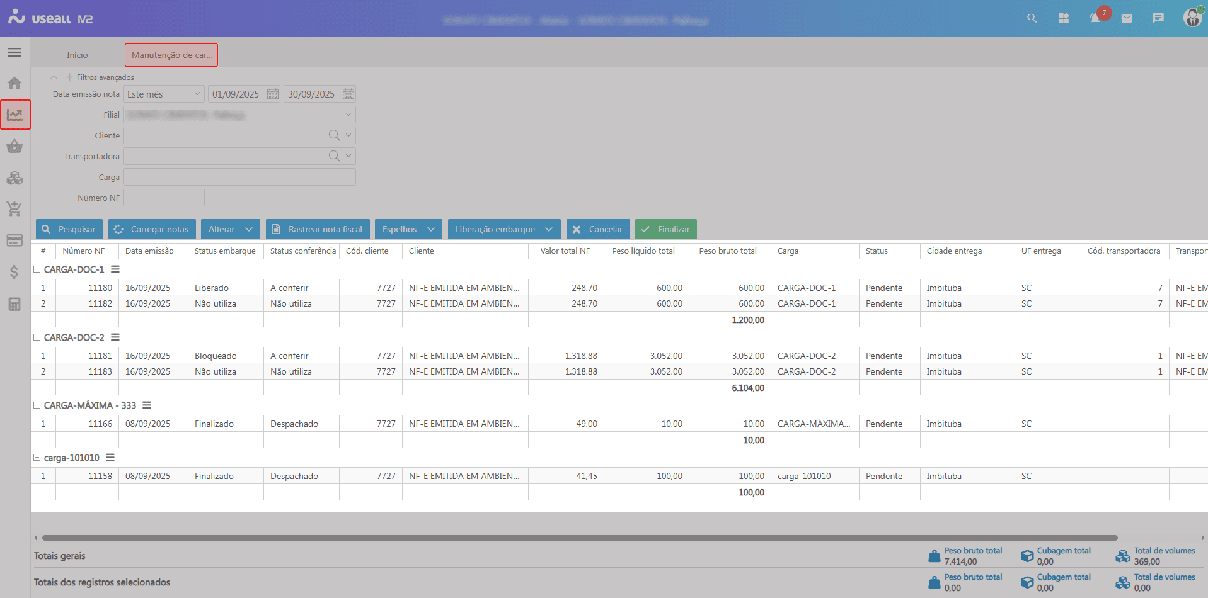Click the dollar sign finance icon
This screenshot has width=1208, height=598.
(x=14, y=272)
